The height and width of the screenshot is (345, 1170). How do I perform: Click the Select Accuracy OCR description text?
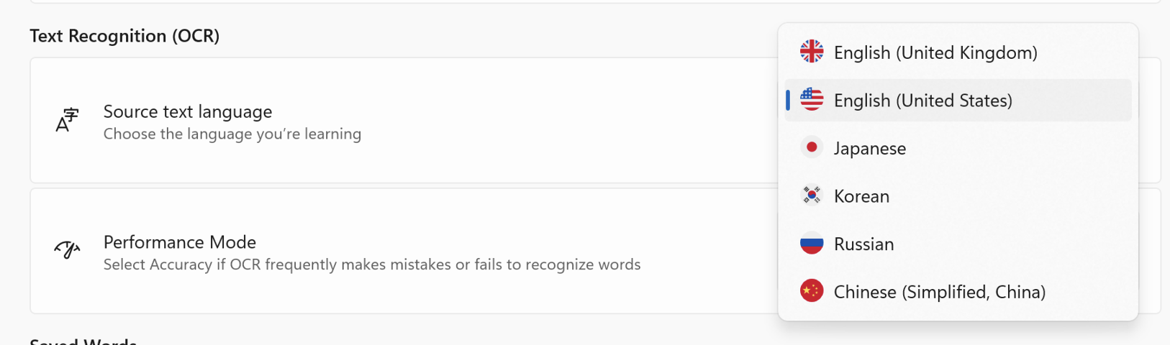pos(372,264)
